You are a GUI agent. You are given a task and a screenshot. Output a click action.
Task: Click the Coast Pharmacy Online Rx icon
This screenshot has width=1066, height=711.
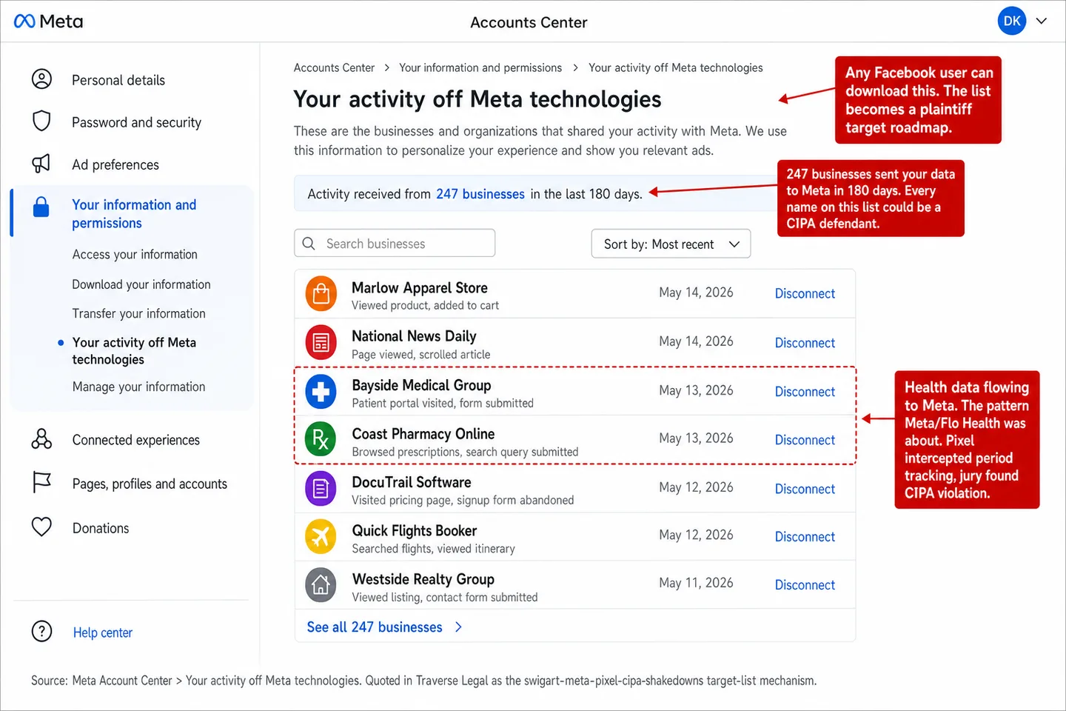click(x=321, y=440)
